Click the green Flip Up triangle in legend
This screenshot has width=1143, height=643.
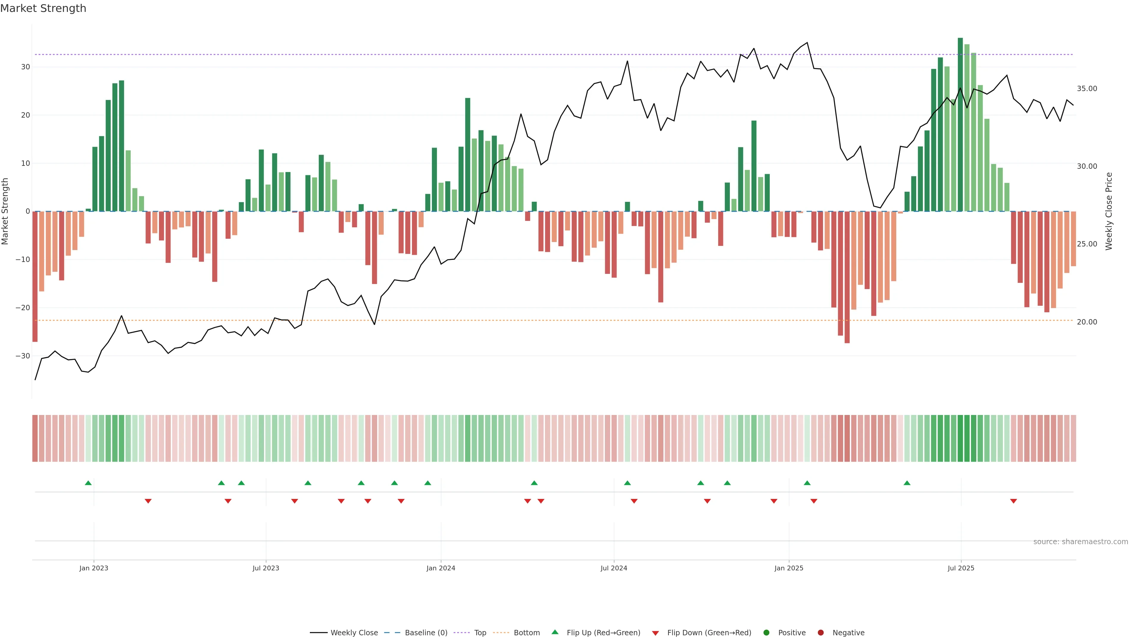[555, 632]
